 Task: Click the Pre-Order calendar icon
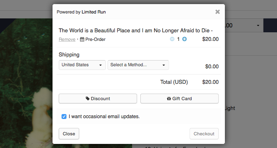tap(82, 39)
